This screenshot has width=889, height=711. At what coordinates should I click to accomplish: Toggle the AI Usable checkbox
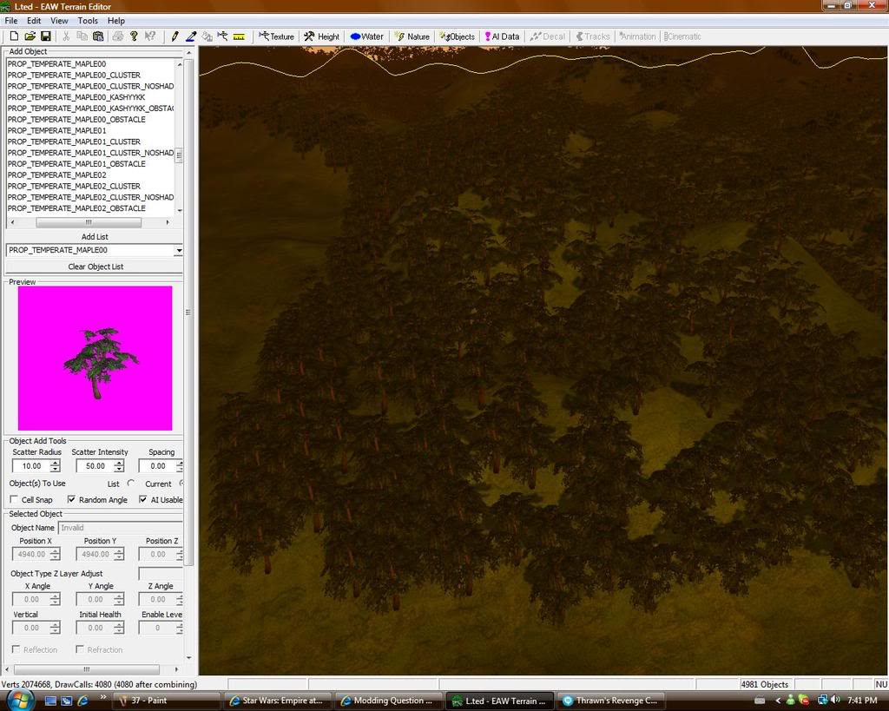point(143,499)
